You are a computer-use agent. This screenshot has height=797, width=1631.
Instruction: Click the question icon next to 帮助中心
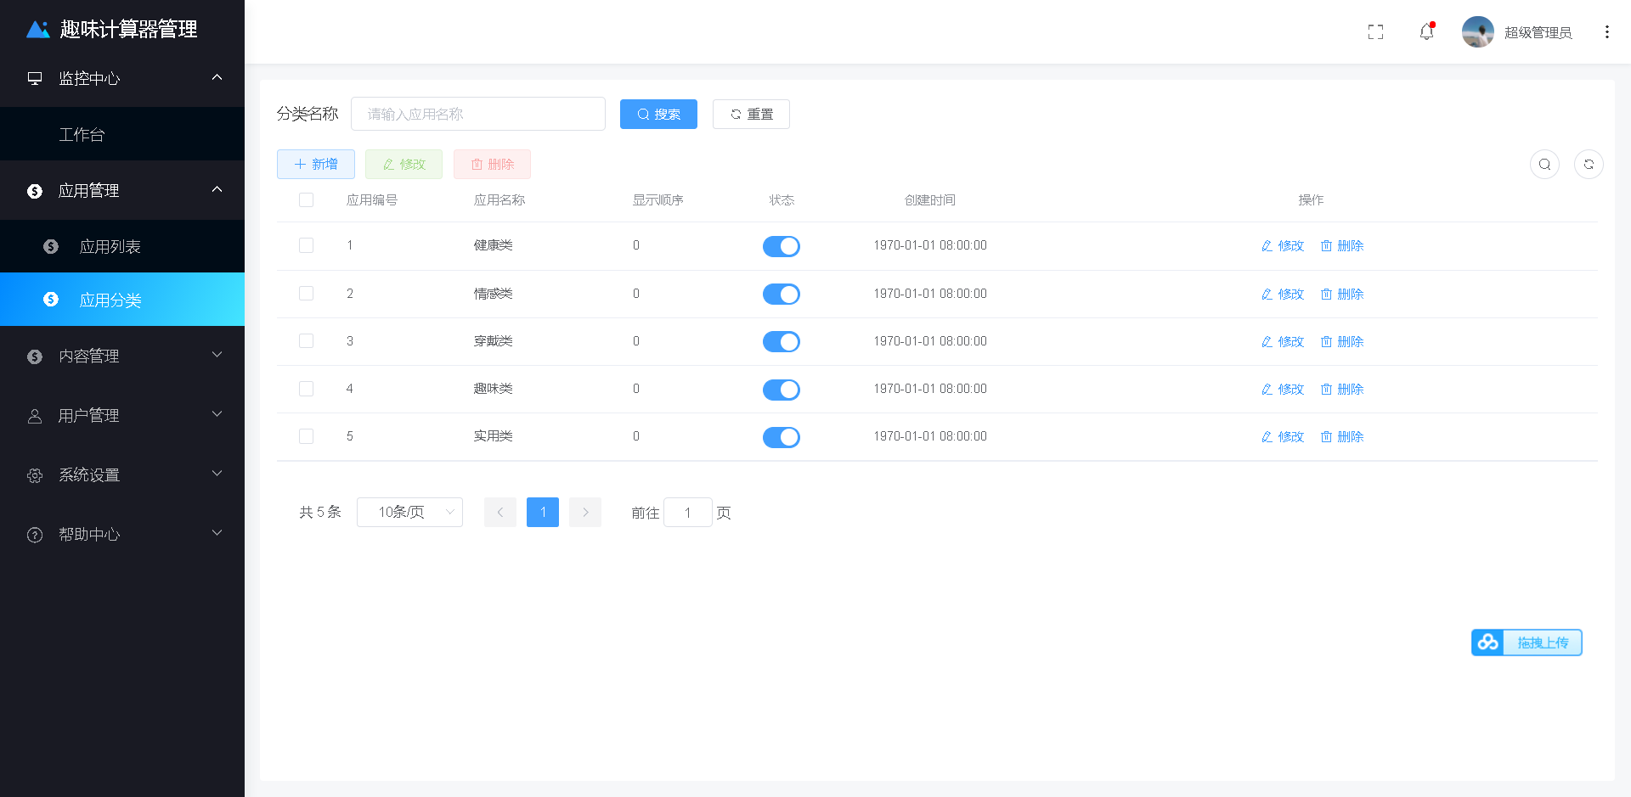(35, 535)
